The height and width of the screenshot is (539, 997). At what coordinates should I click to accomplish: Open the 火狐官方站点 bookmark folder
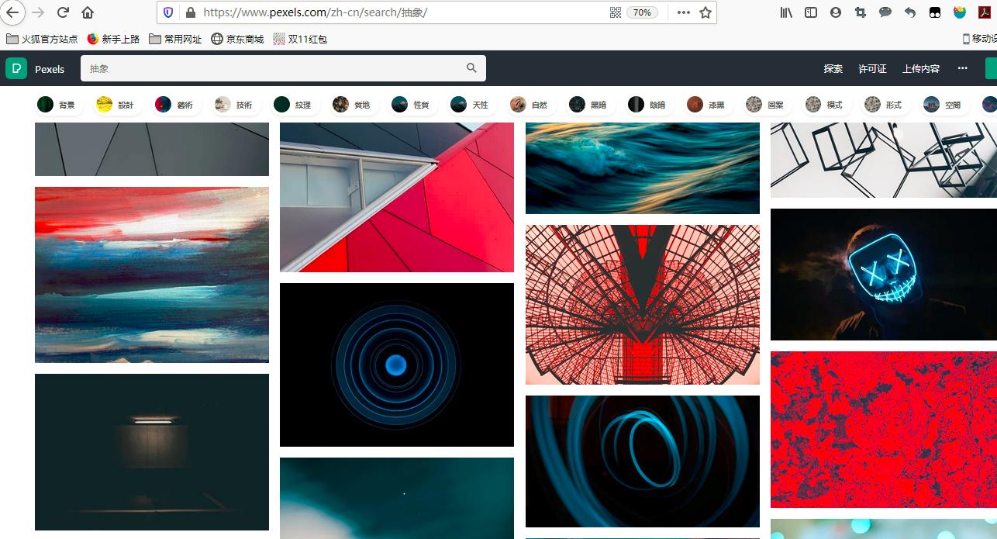tap(43, 39)
